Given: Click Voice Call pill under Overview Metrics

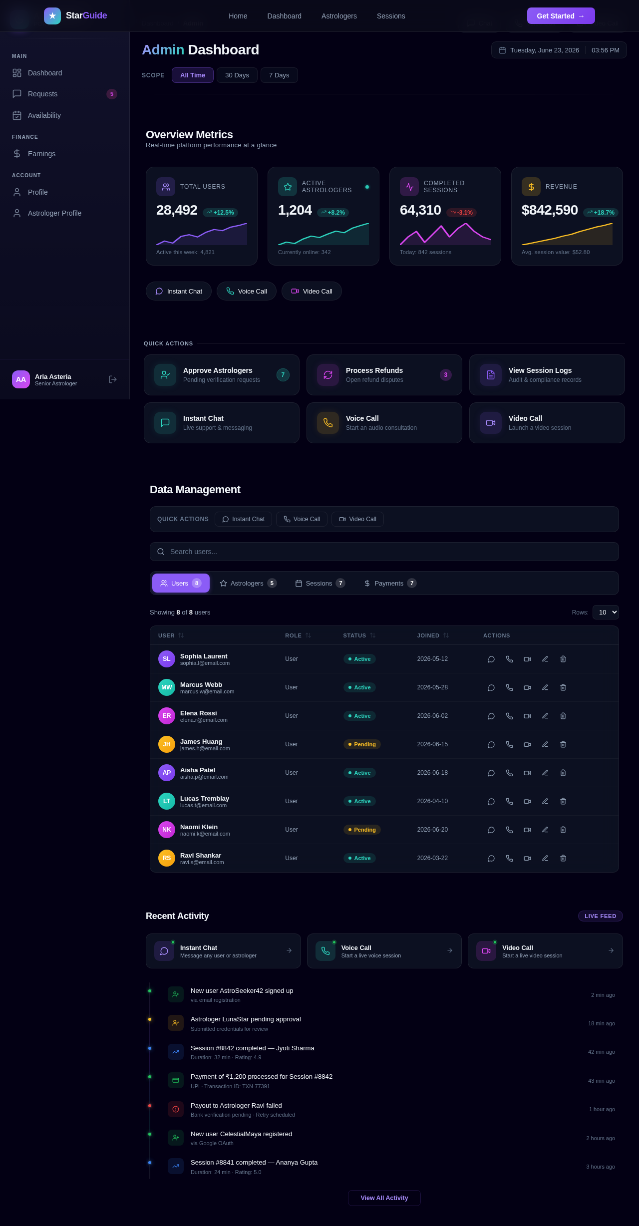Looking at the screenshot, I should click(247, 291).
